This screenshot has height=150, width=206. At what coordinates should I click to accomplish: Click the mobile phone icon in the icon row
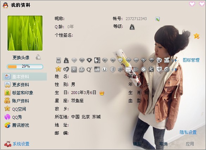58,60
